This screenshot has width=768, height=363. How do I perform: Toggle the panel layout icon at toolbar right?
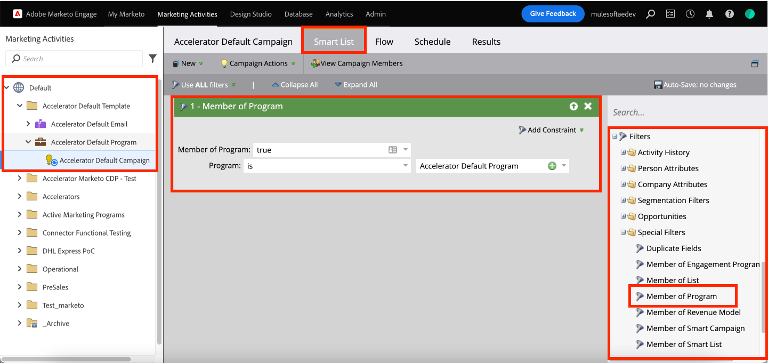click(755, 63)
